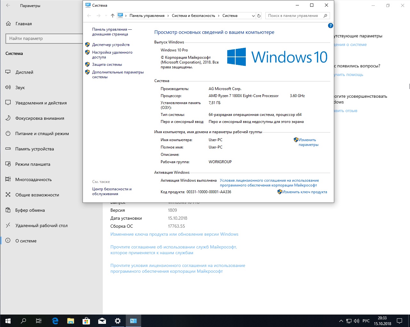Image resolution: width=410 pixels, height=327 pixels.
Task: Refresh the control panel address bar
Action: click(x=259, y=16)
